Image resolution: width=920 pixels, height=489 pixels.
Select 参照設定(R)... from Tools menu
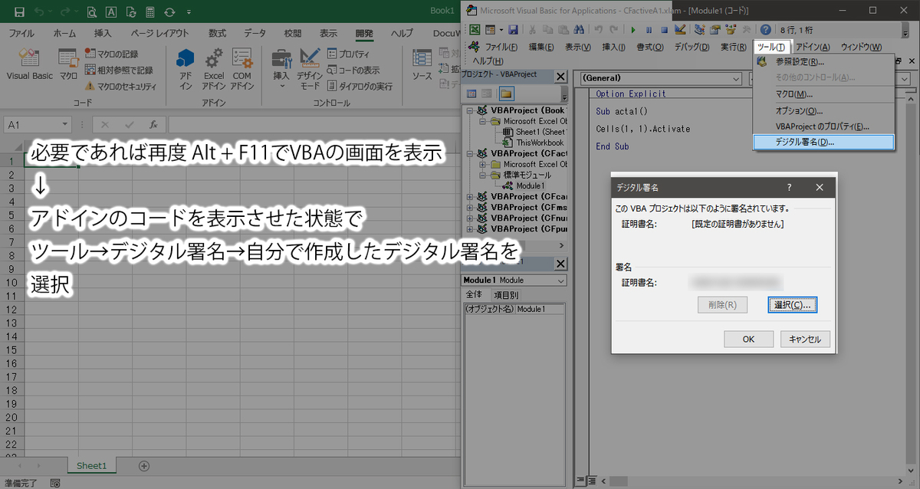pyautogui.click(x=823, y=61)
